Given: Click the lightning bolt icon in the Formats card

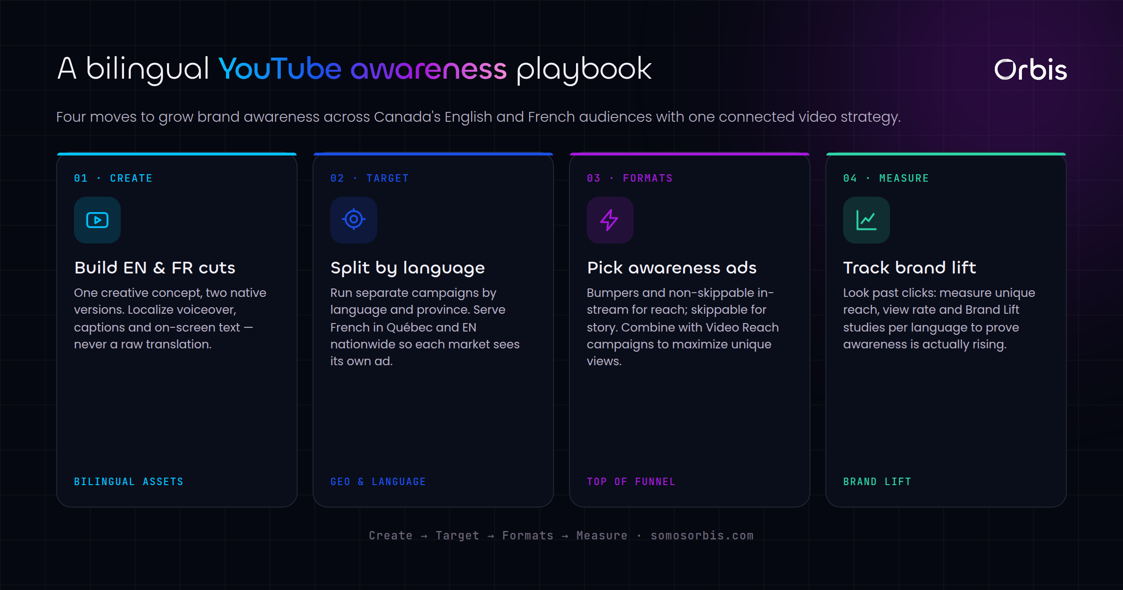Looking at the screenshot, I should (610, 220).
